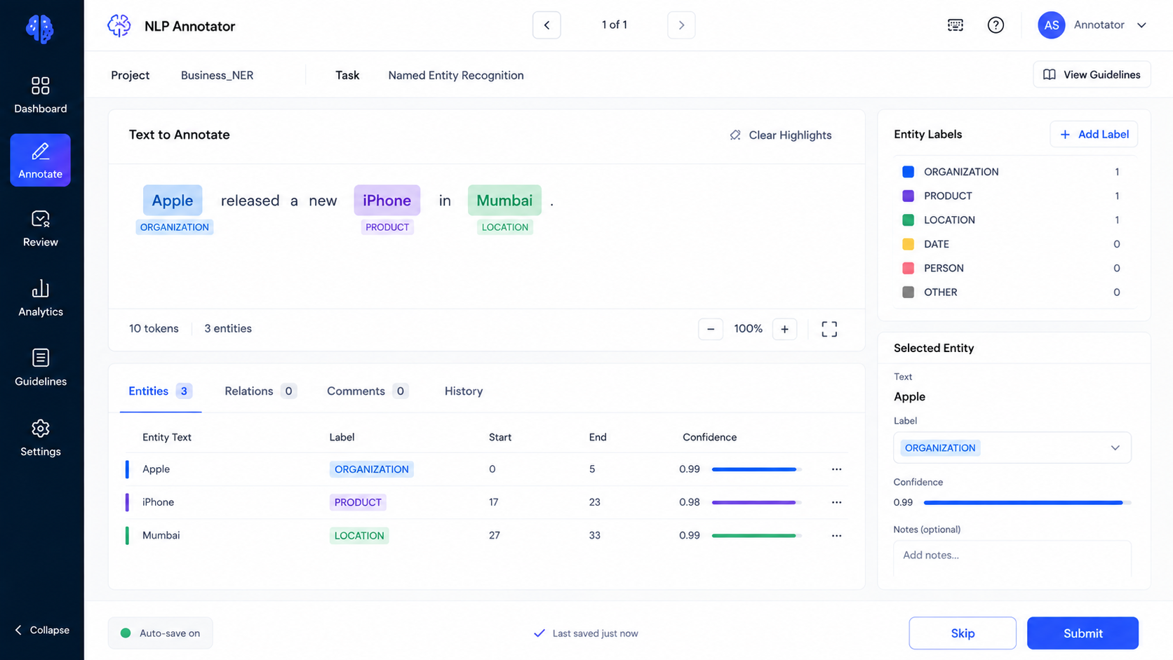The height and width of the screenshot is (660, 1173).
Task: Click the Clear Highlights eraser icon
Action: pos(735,135)
